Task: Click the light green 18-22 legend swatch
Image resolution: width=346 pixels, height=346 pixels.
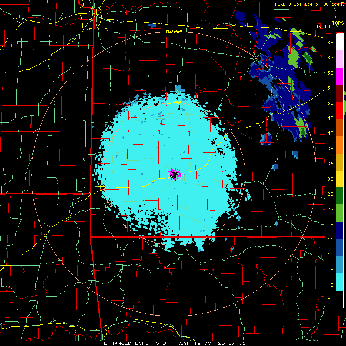Action: click(339, 213)
